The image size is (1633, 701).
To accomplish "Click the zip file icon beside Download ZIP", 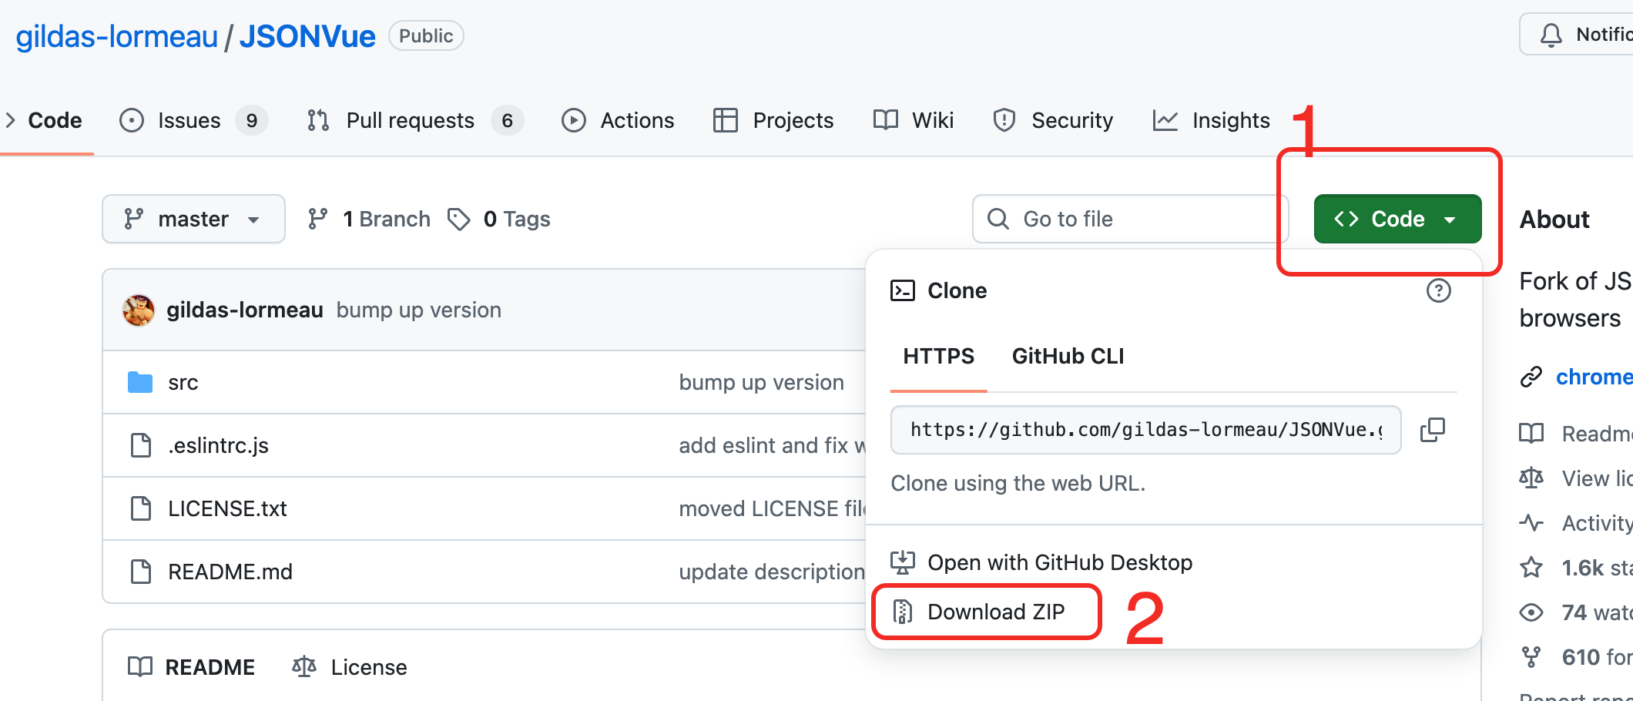I will coord(903,612).
